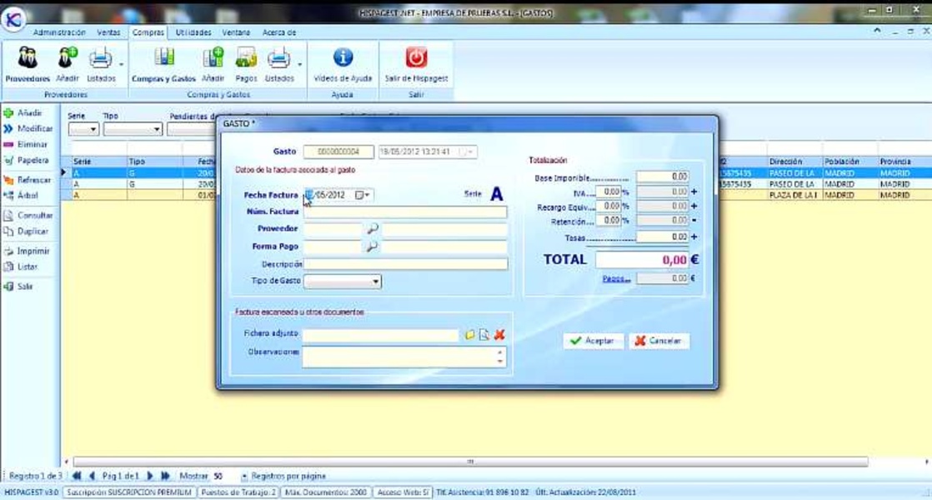Click Listar in the left sidebar

(x=21, y=267)
